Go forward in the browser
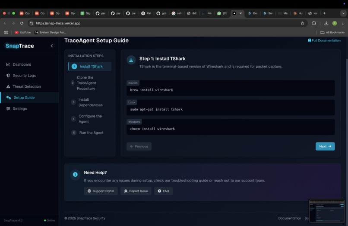348x226 pixels. click(x=13, y=23)
